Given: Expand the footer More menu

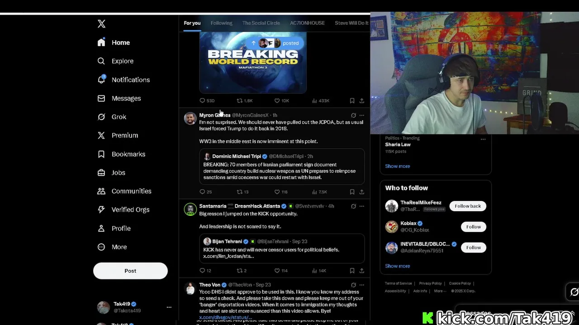Looking at the screenshot, I should coord(440,291).
